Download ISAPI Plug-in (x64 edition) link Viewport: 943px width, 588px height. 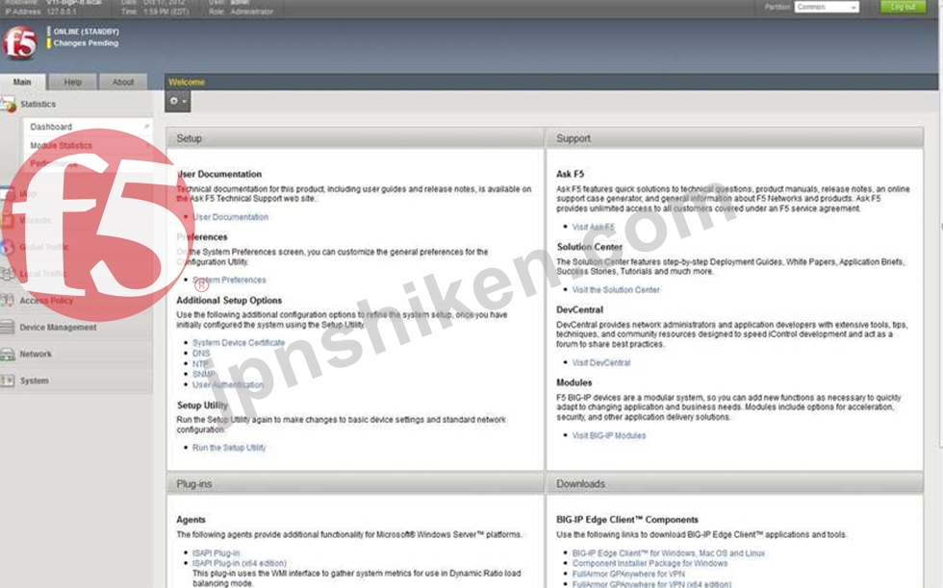tap(240, 563)
